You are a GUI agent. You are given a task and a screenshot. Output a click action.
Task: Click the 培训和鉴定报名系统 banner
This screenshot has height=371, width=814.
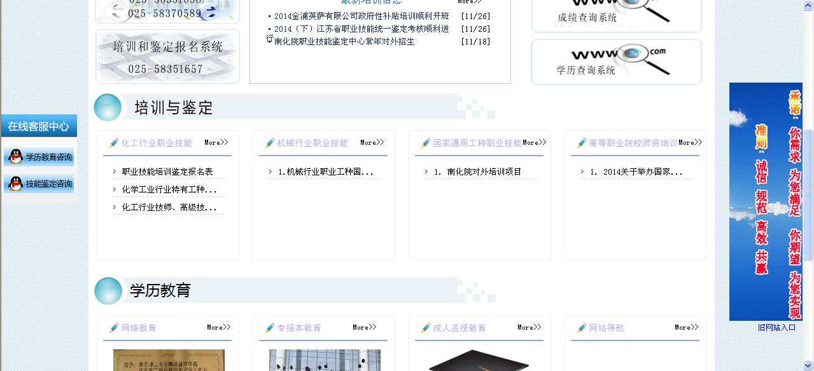point(167,57)
